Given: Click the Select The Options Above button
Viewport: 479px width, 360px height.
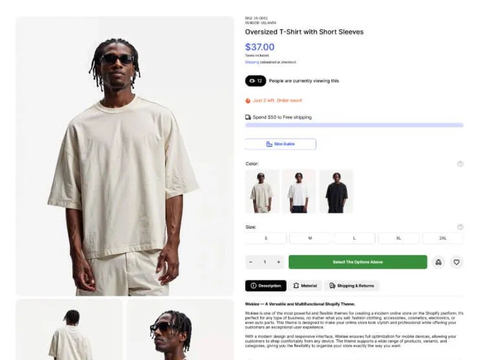Looking at the screenshot, I should (358, 262).
